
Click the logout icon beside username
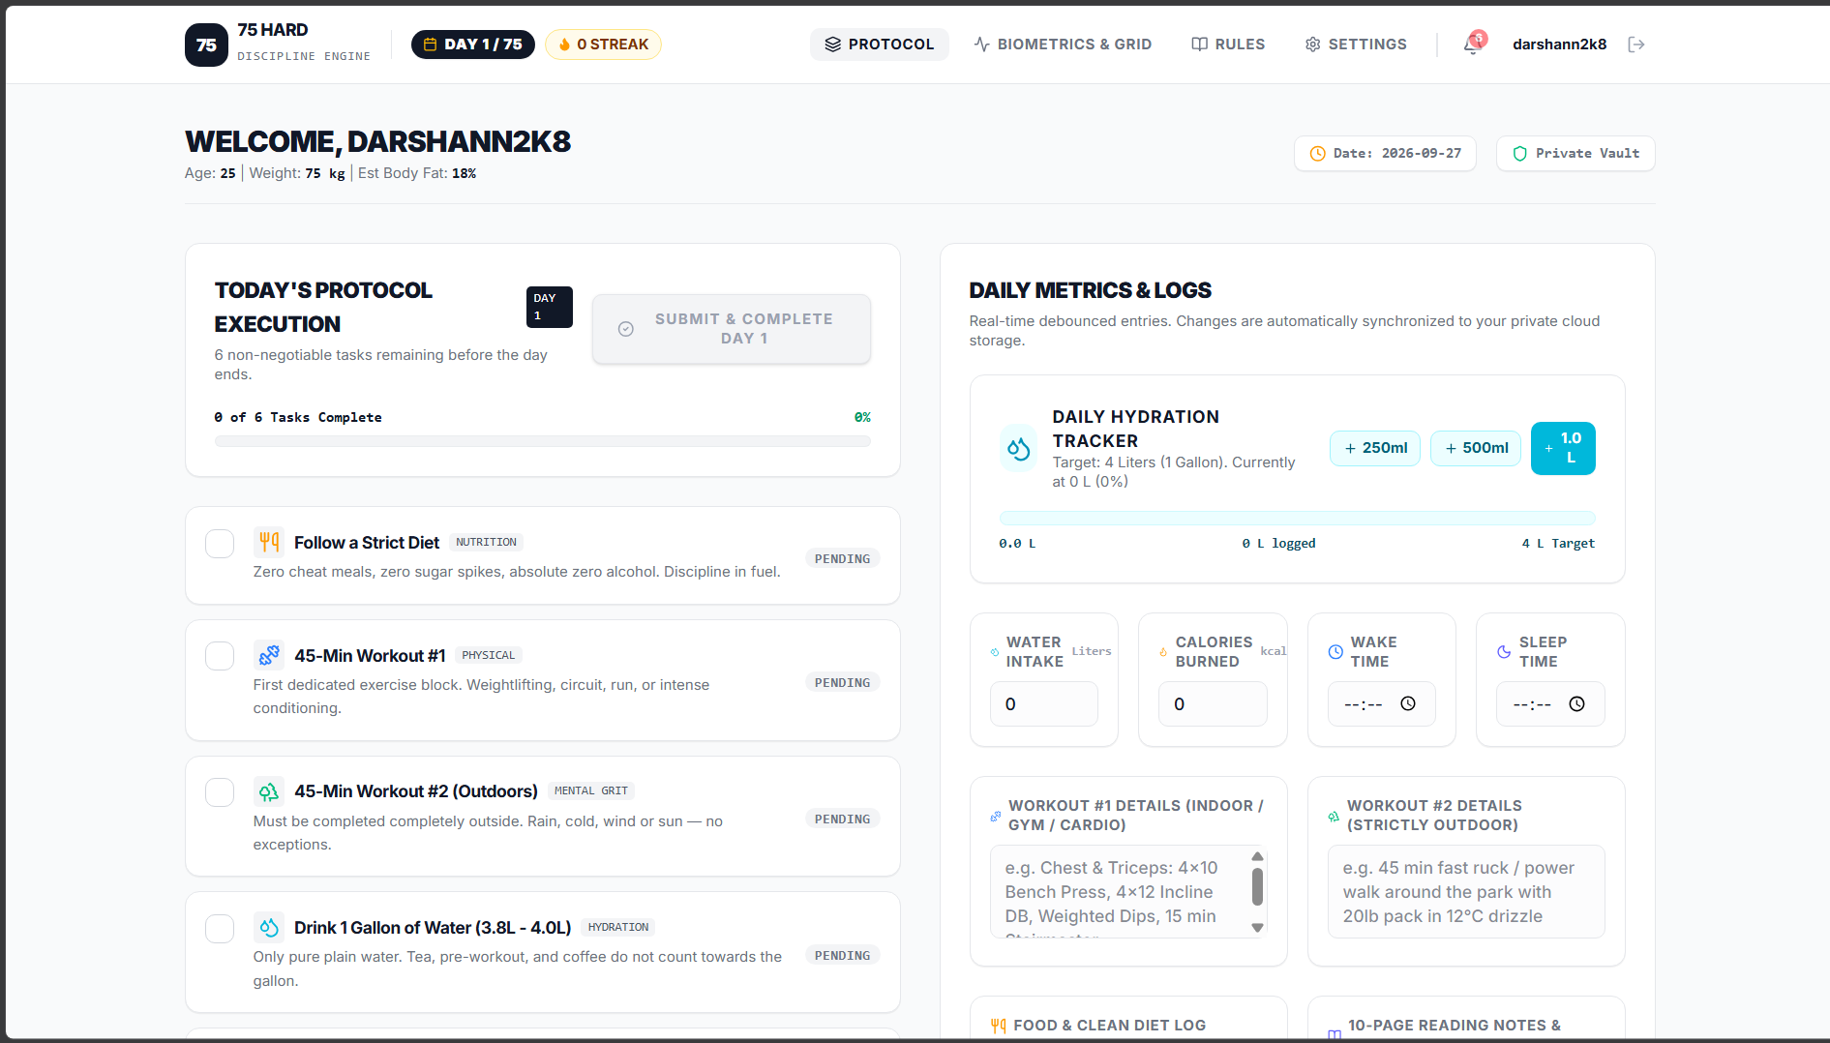(x=1636, y=45)
